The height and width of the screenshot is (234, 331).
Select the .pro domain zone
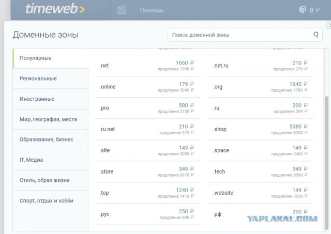pyautogui.click(x=147, y=108)
